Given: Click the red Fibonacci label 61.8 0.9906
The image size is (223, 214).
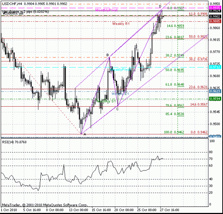Looking at the screenshot, I should pos(198,14).
